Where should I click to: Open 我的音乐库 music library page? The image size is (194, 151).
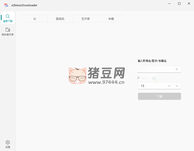(8, 32)
